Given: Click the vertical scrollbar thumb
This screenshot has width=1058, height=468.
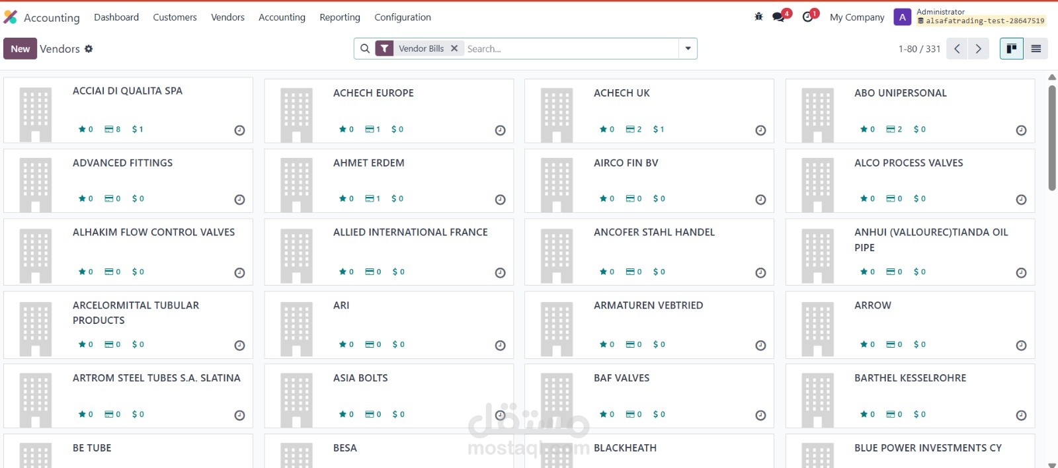Looking at the screenshot, I should tap(1052, 137).
